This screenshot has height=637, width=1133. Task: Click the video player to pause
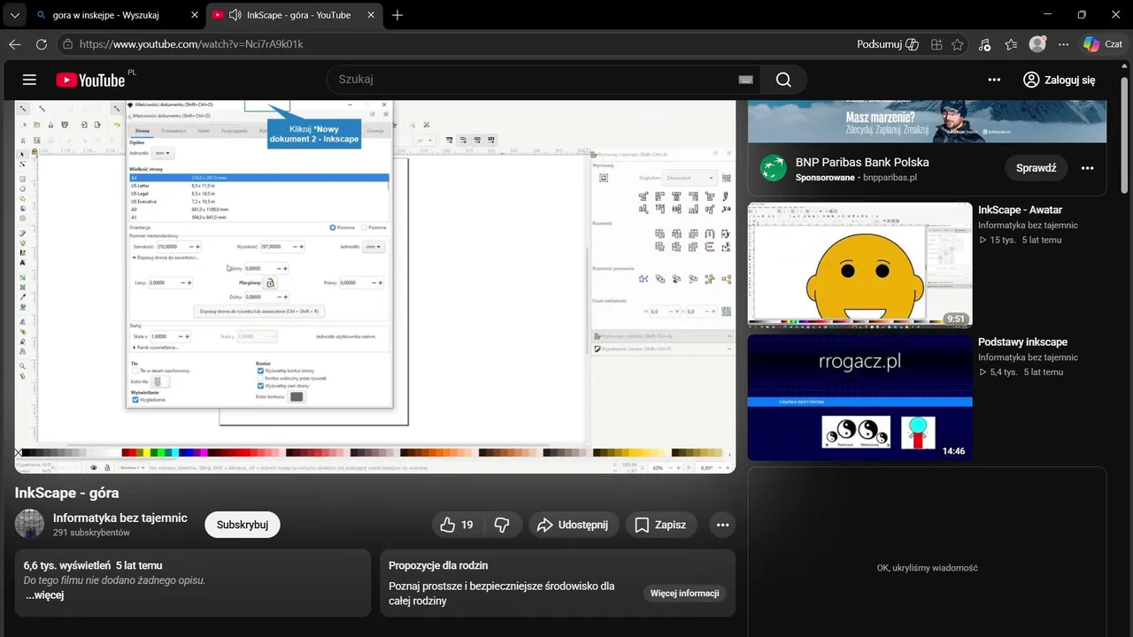click(375, 287)
